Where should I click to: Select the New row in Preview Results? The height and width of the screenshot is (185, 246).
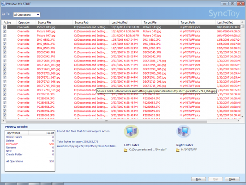30,151
